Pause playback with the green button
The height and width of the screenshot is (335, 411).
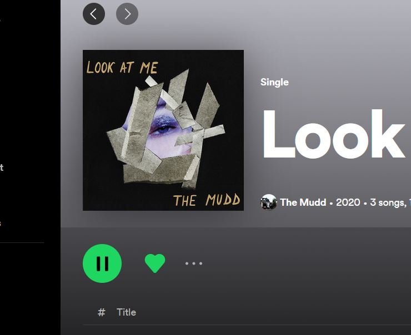click(102, 263)
